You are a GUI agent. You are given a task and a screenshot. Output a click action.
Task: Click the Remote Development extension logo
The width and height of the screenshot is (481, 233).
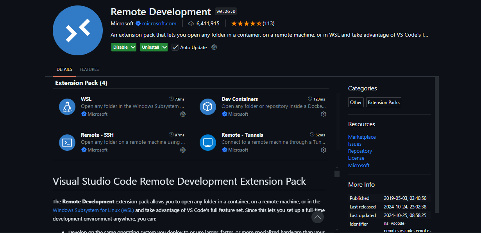point(77,30)
